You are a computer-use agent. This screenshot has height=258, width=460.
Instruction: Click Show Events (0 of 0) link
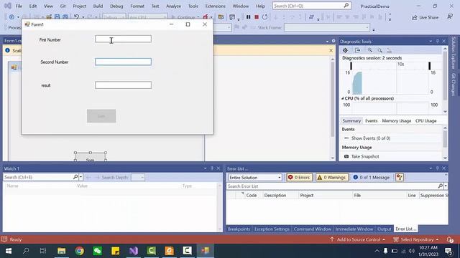371,138
